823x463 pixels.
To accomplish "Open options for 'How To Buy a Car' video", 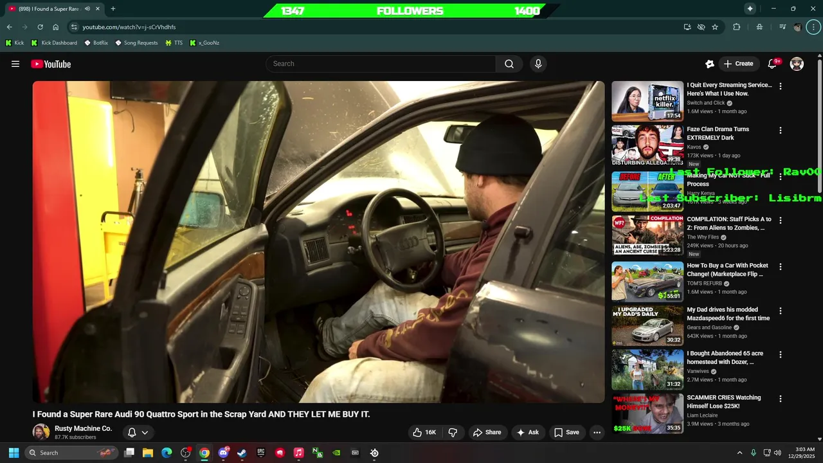I will [781, 267].
